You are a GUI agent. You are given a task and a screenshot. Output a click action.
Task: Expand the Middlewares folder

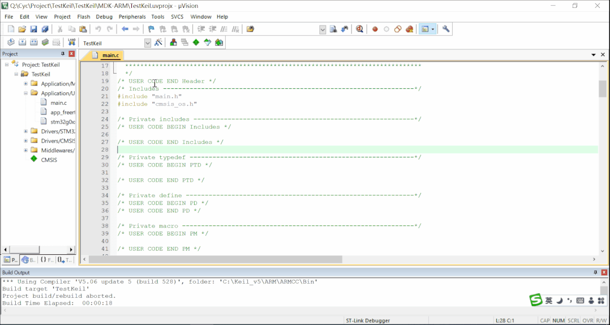pos(25,150)
